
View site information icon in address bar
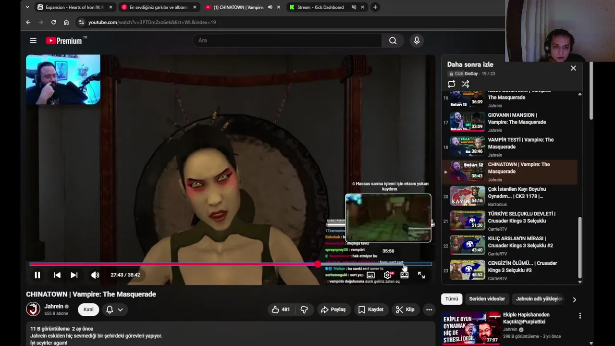[x=81, y=22]
